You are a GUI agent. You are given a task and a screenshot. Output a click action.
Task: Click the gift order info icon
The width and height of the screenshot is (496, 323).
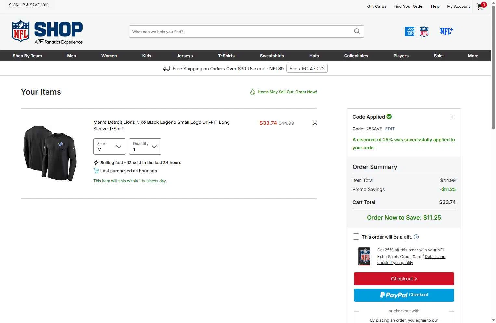(416, 237)
